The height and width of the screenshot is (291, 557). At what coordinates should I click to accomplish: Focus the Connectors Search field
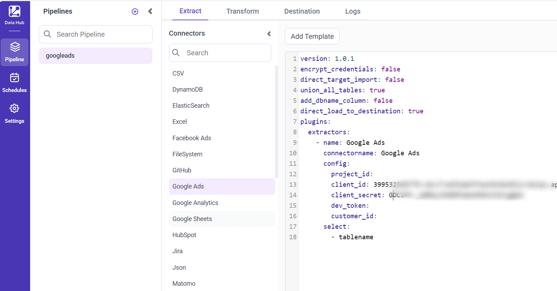[x=220, y=53]
